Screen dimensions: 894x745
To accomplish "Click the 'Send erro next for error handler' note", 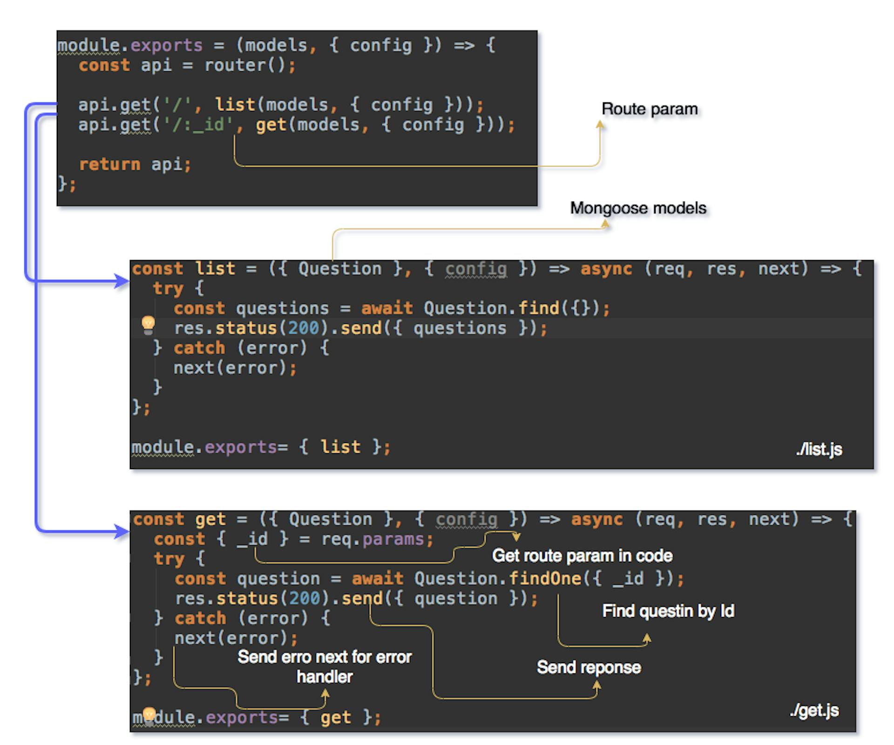I will coord(325,666).
